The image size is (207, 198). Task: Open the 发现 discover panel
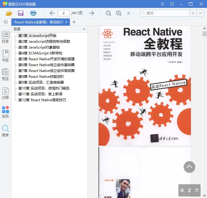(6, 112)
